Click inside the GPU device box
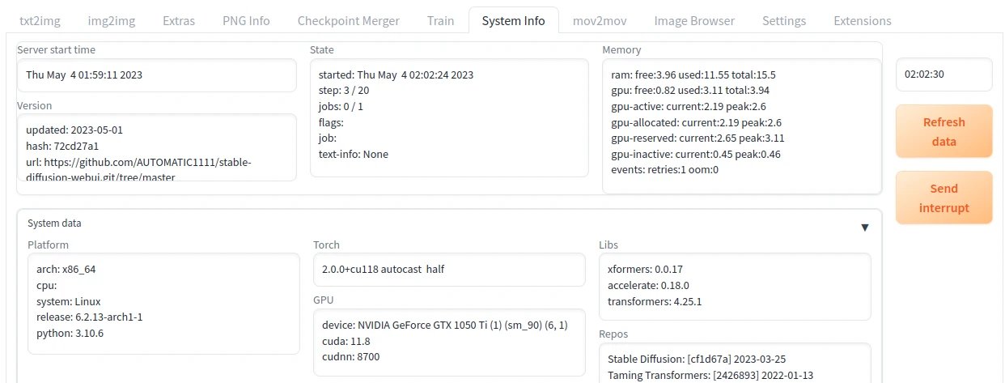 (x=449, y=342)
